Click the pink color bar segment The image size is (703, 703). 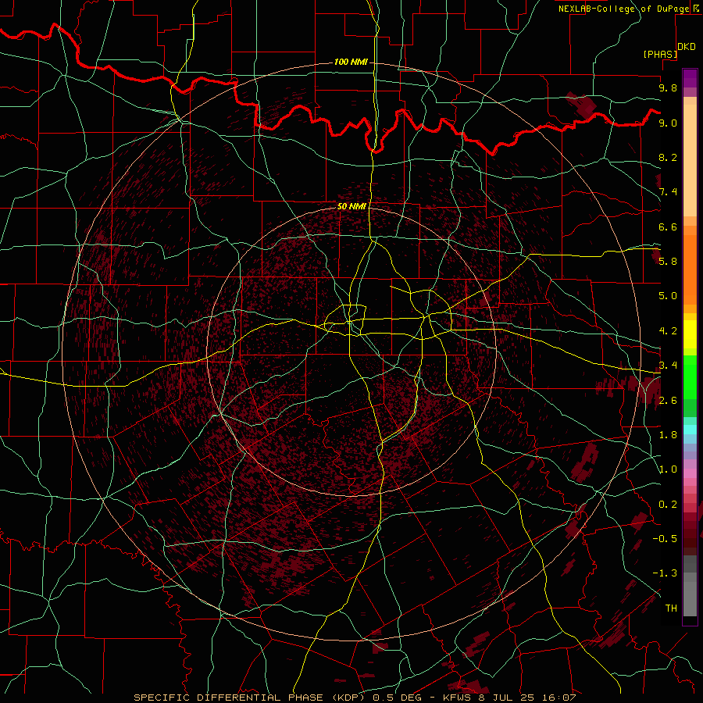click(690, 473)
